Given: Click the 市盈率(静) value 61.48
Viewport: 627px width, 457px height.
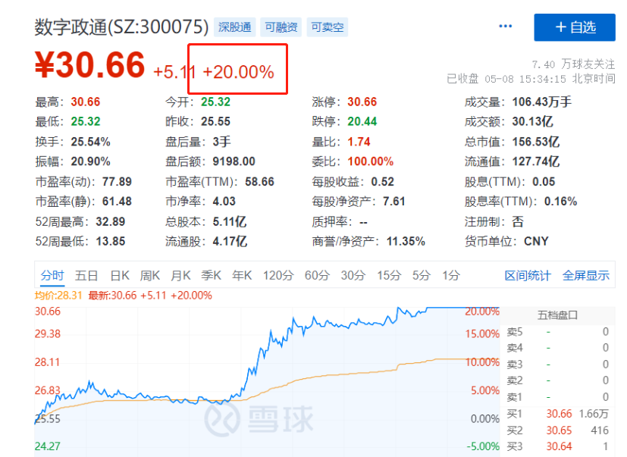Looking at the screenshot, I should 117,202.
